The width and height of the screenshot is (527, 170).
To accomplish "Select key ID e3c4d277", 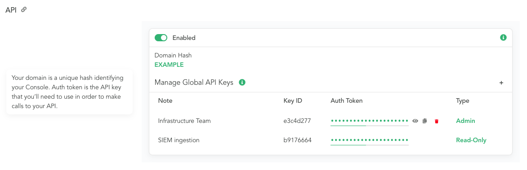I will pyautogui.click(x=297, y=121).
